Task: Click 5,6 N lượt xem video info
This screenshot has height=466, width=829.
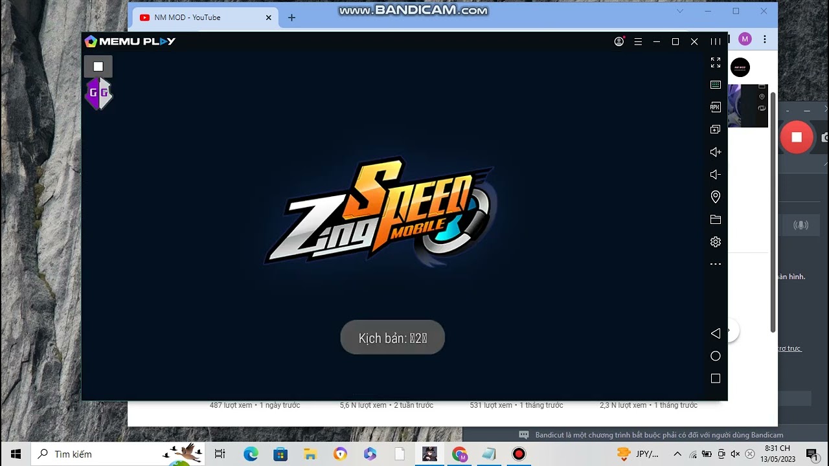Action: coord(387,405)
